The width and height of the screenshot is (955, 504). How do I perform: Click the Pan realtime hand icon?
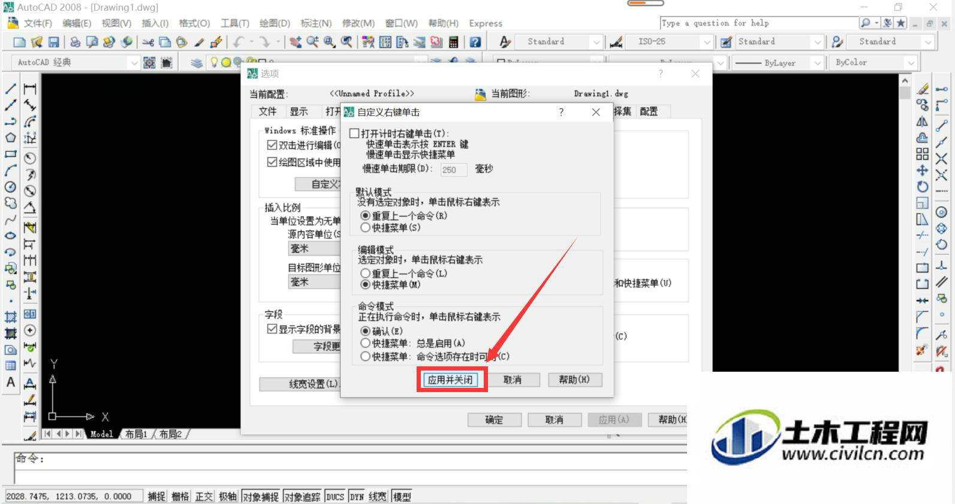[x=296, y=42]
